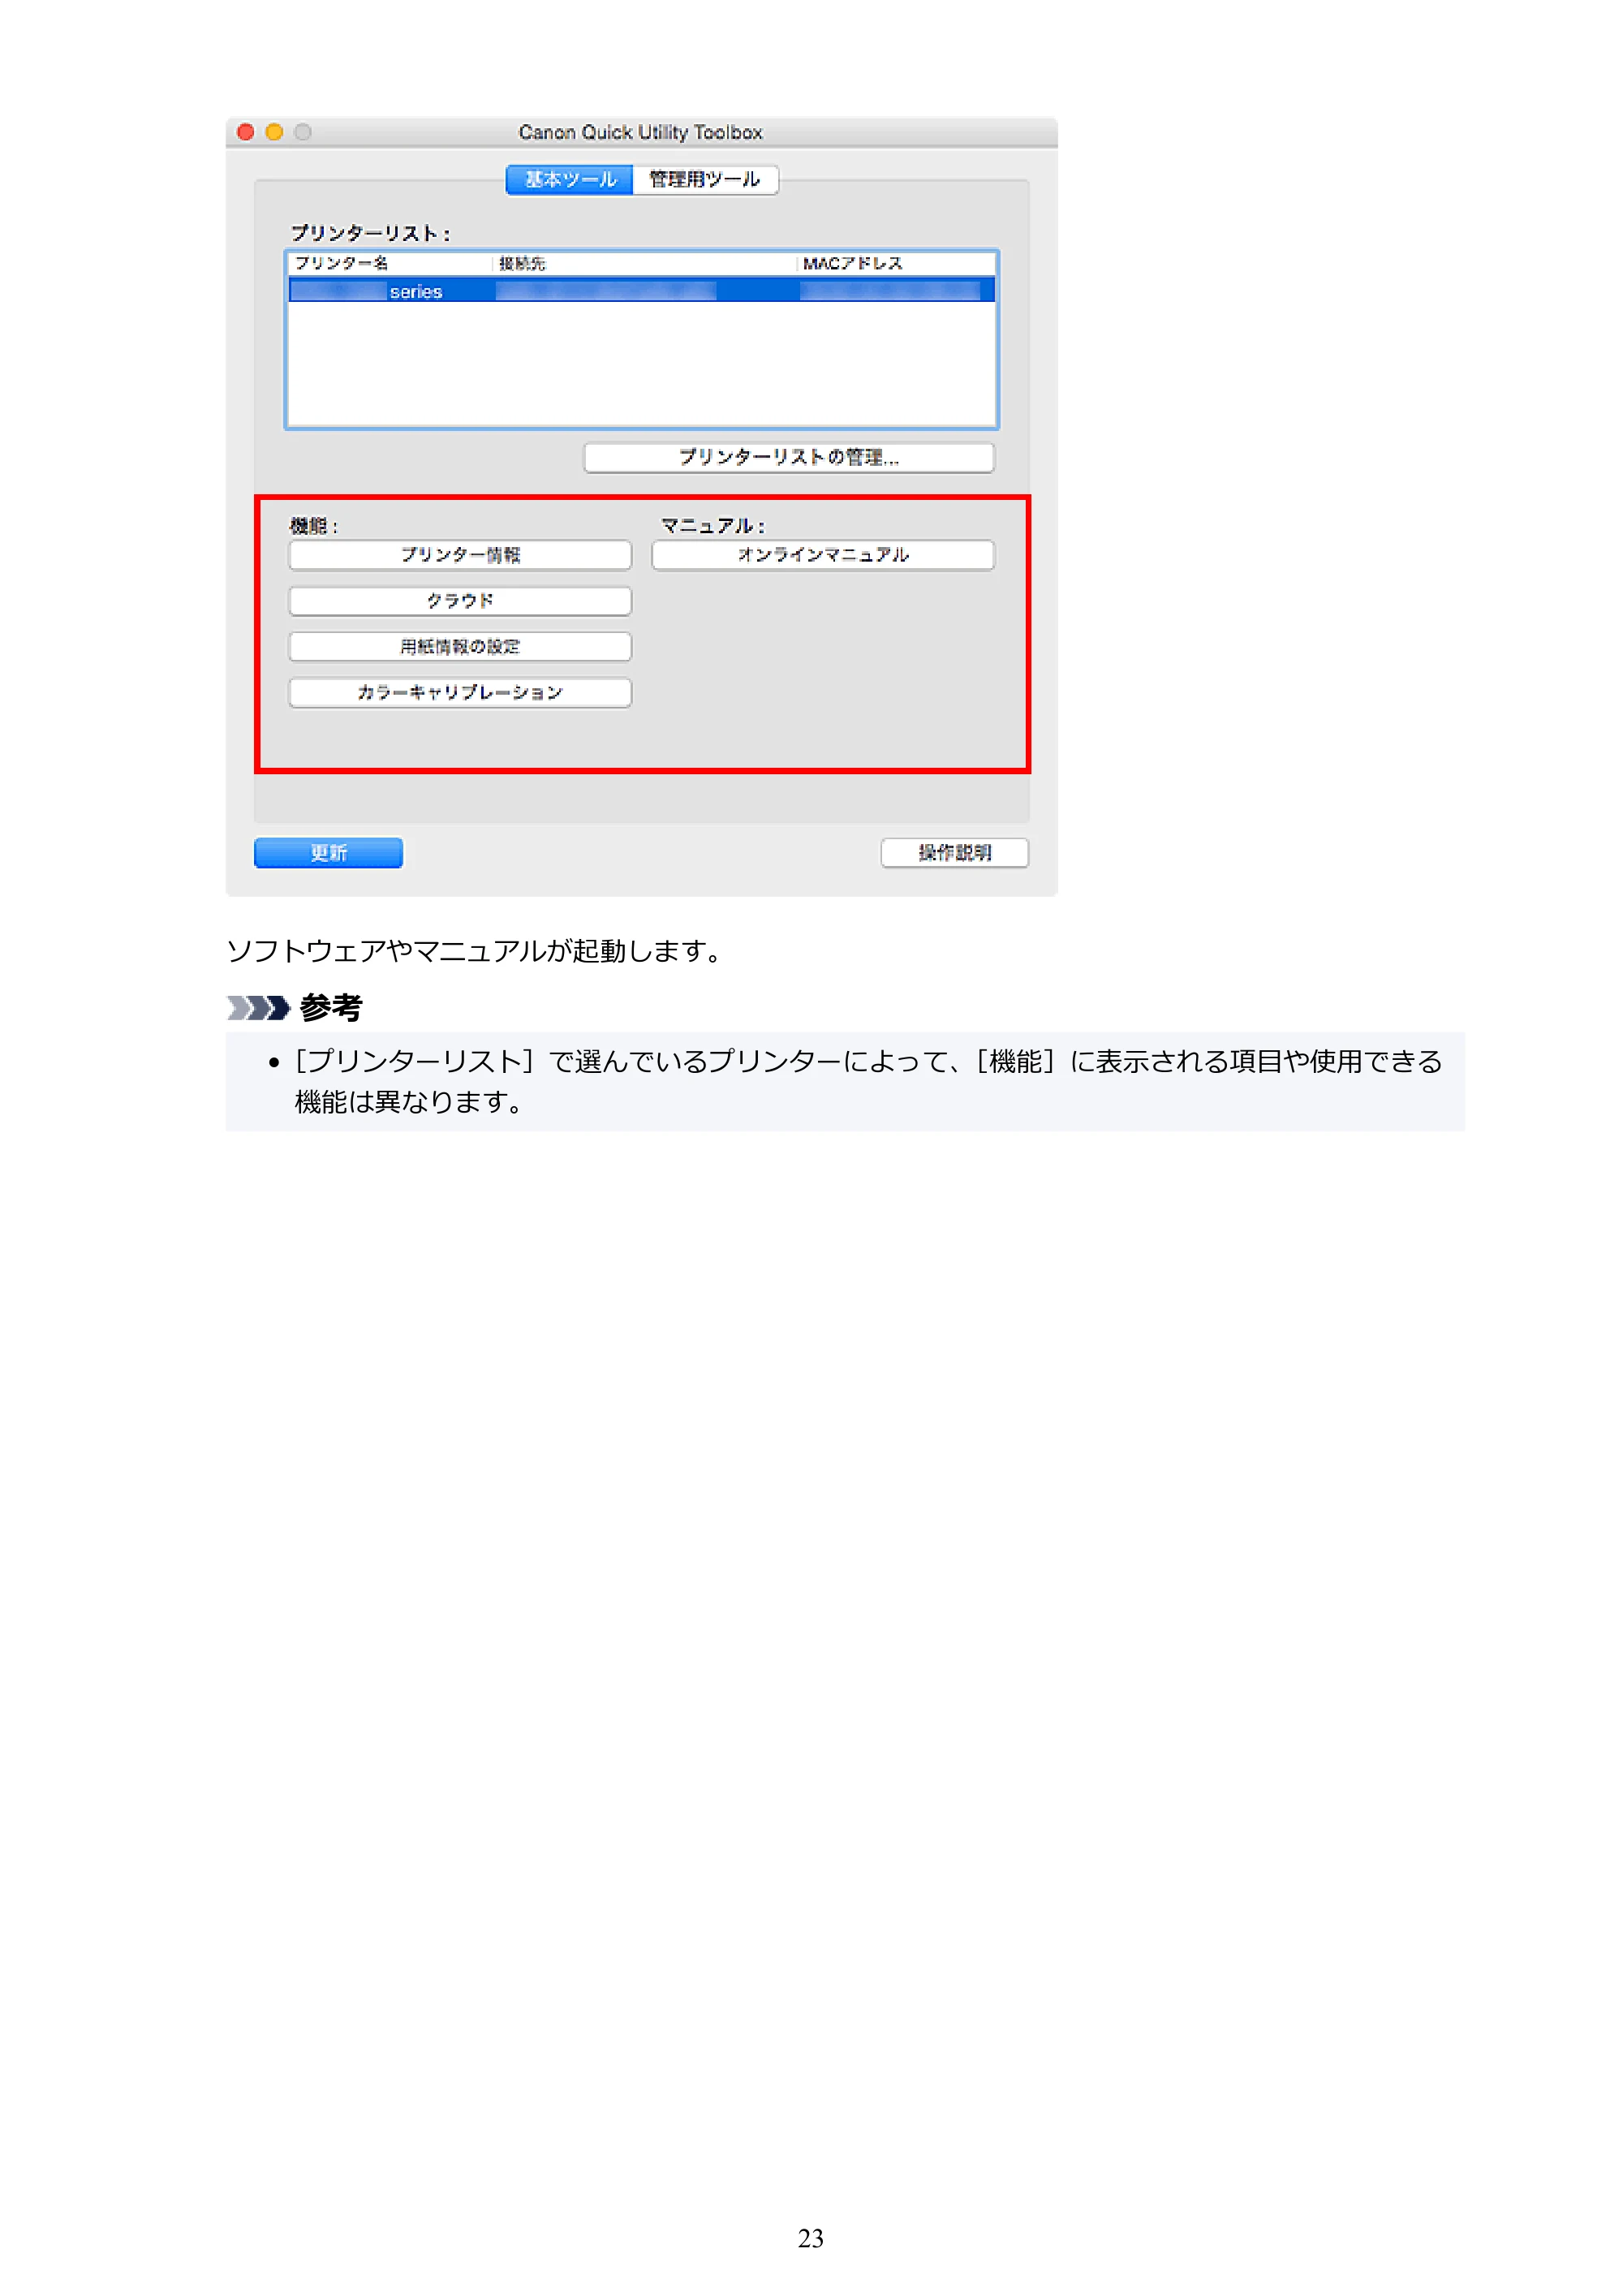Click the プリンター名 column header
The width and height of the screenshot is (1623, 2296).
392,263
